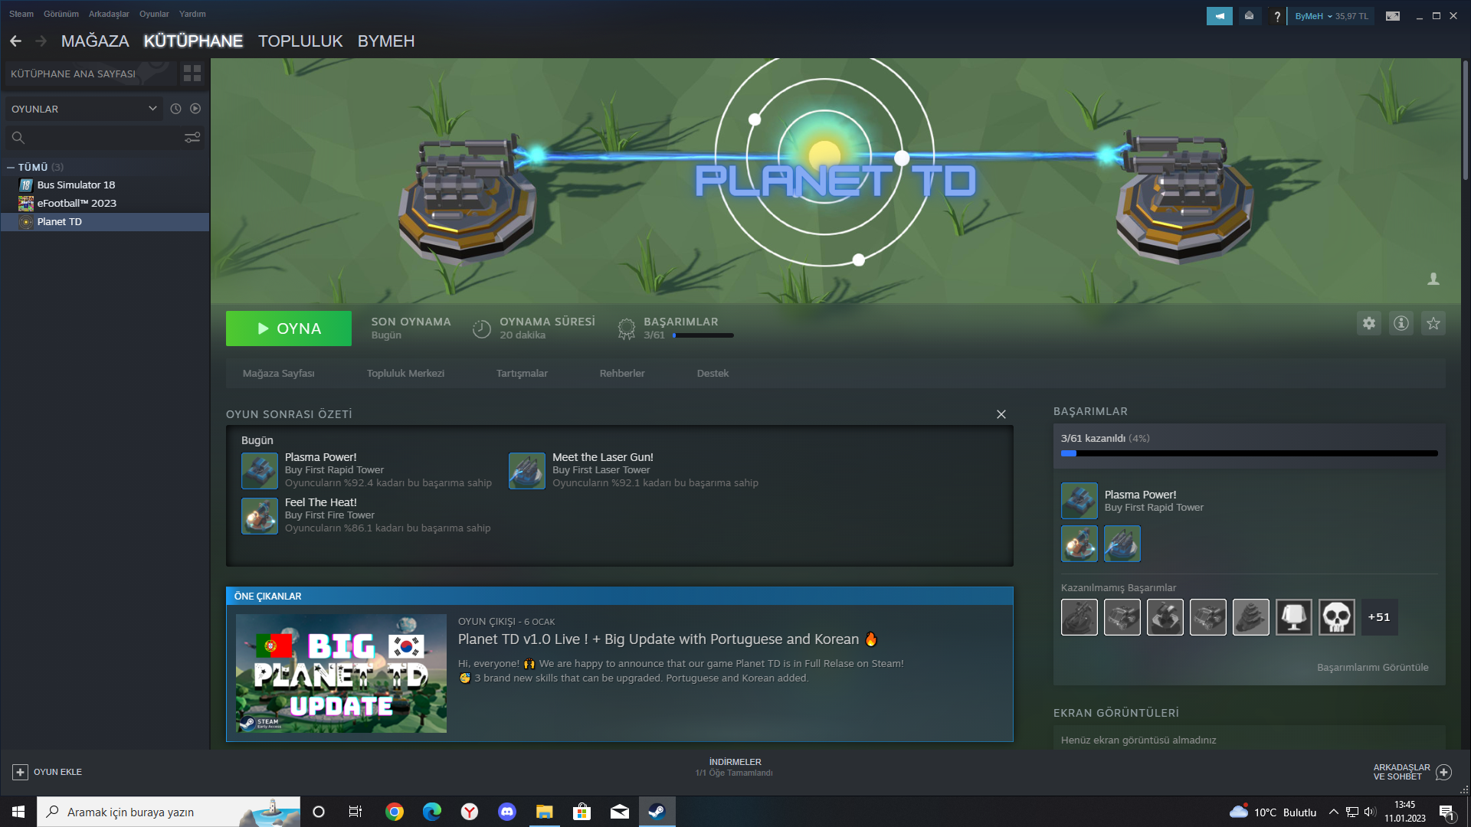1471x827 pixels.
Task: Open Mağaza Sayfası link
Action: click(279, 374)
